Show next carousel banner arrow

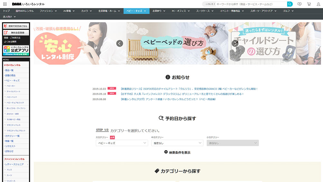[235, 43]
